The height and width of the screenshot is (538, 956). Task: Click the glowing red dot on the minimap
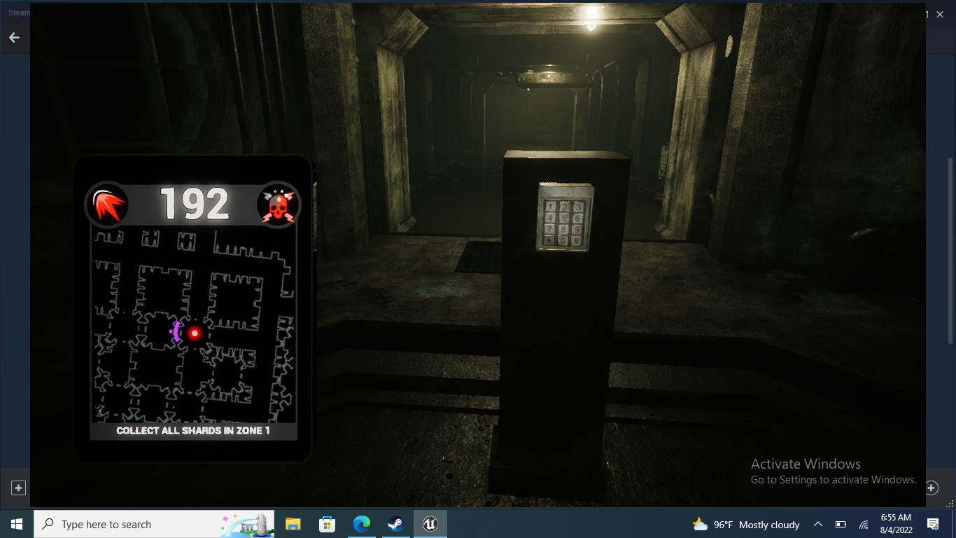[x=195, y=333]
